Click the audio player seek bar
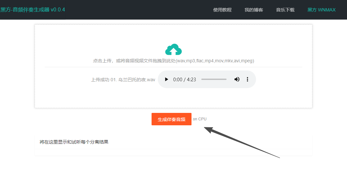The image size is (347, 170). (x=214, y=79)
